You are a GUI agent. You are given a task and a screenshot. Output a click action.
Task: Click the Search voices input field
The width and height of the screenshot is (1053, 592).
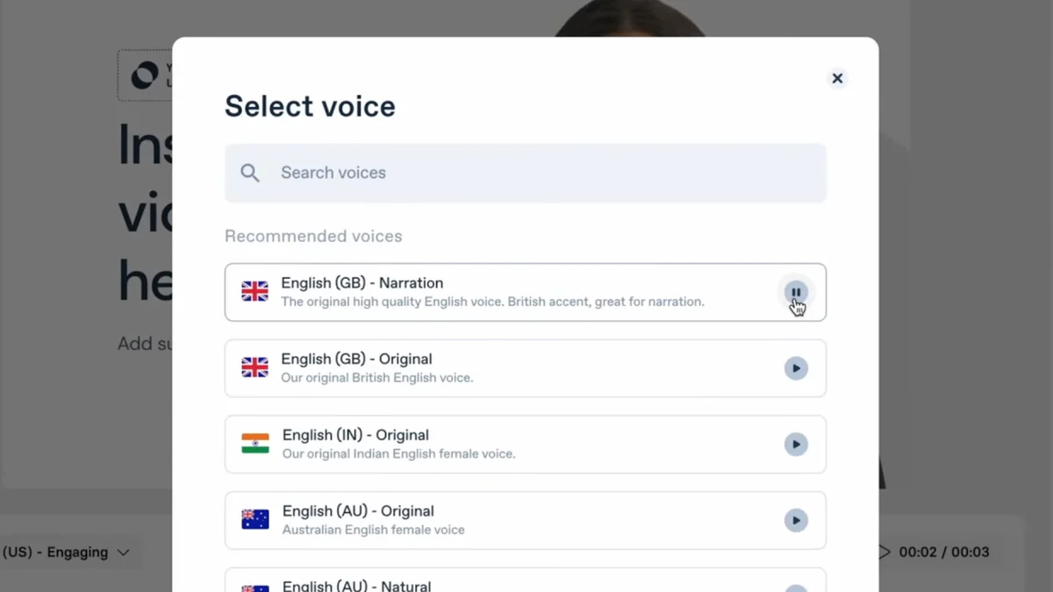[x=544, y=173]
